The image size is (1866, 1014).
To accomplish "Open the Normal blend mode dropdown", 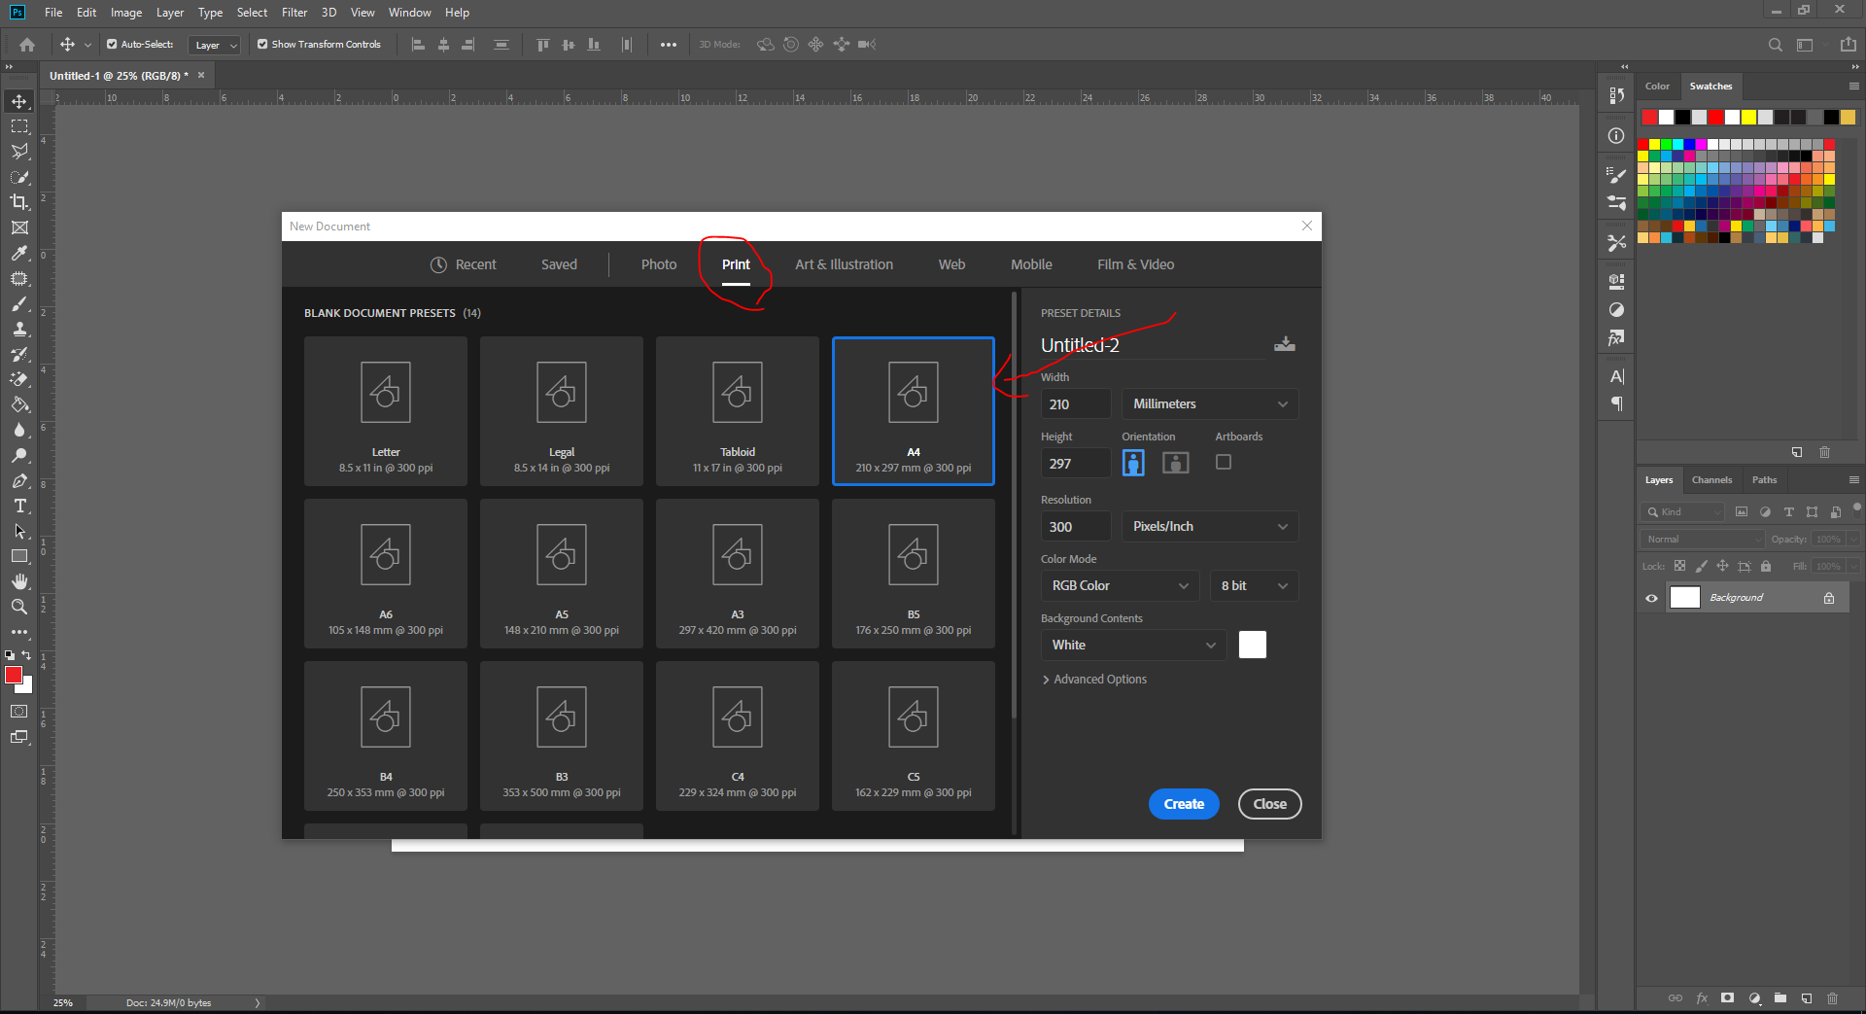I will (1702, 539).
